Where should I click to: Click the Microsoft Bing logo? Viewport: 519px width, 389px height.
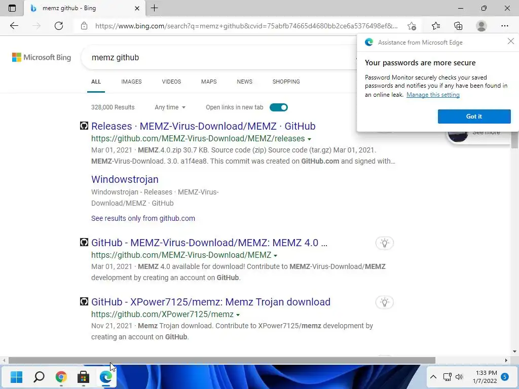(42, 57)
